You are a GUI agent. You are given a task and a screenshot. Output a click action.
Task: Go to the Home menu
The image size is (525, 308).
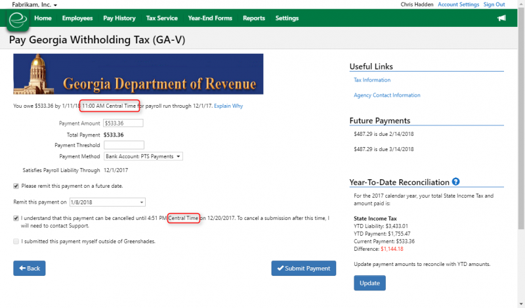tap(43, 18)
